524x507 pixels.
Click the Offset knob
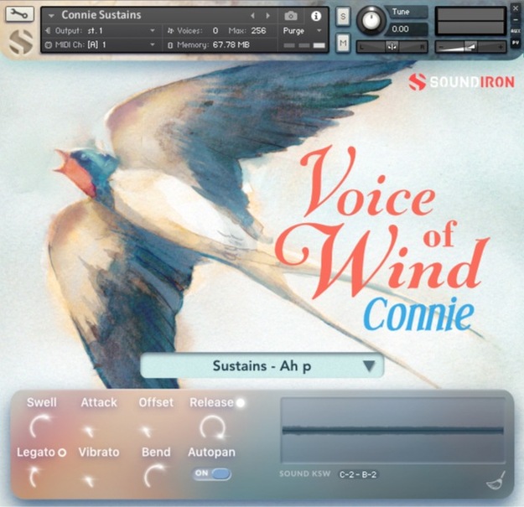point(146,431)
